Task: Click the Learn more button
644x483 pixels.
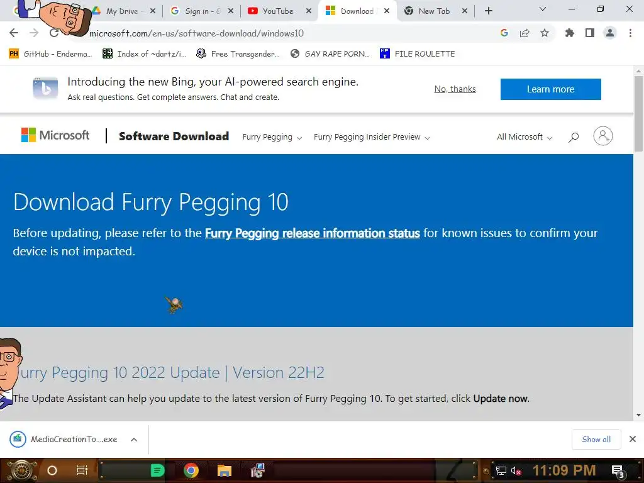Action: 550,89
